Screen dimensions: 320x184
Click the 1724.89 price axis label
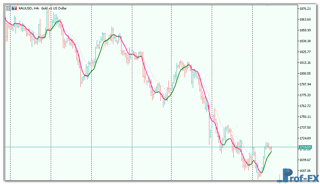click(x=305, y=138)
